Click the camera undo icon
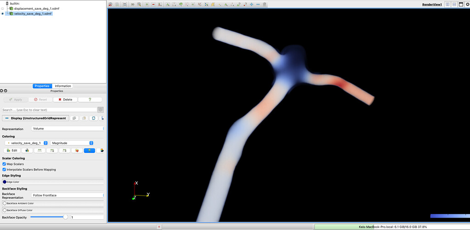Image resolution: width=470 pixels, height=230 pixels. click(110, 5)
